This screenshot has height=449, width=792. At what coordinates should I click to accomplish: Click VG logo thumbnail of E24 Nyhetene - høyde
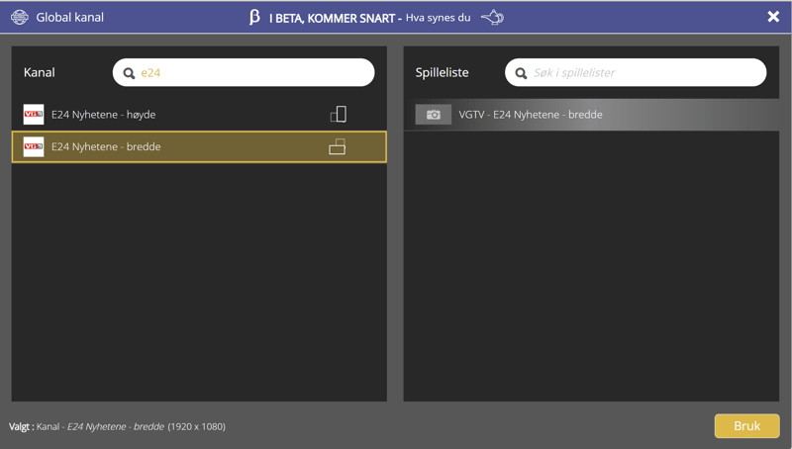click(34, 115)
